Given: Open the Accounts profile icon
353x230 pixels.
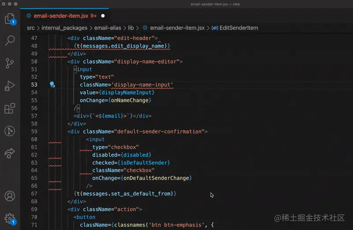Looking at the screenshot, I should [x=9, y=196].
